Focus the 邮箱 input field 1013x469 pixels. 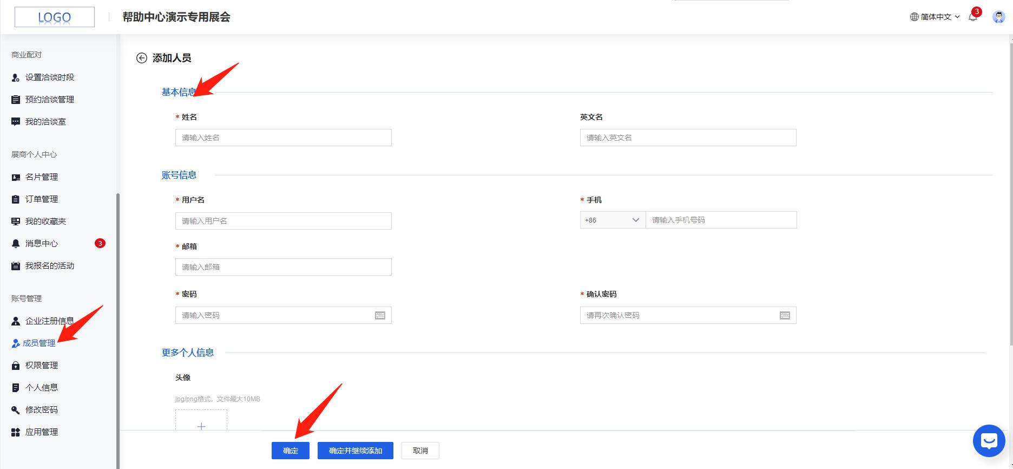coord(284,267)
